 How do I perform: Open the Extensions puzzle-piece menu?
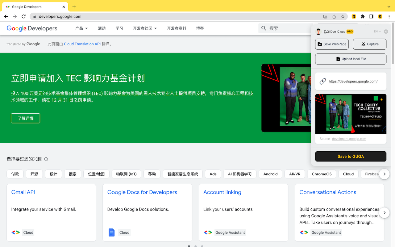click(363, 16)
